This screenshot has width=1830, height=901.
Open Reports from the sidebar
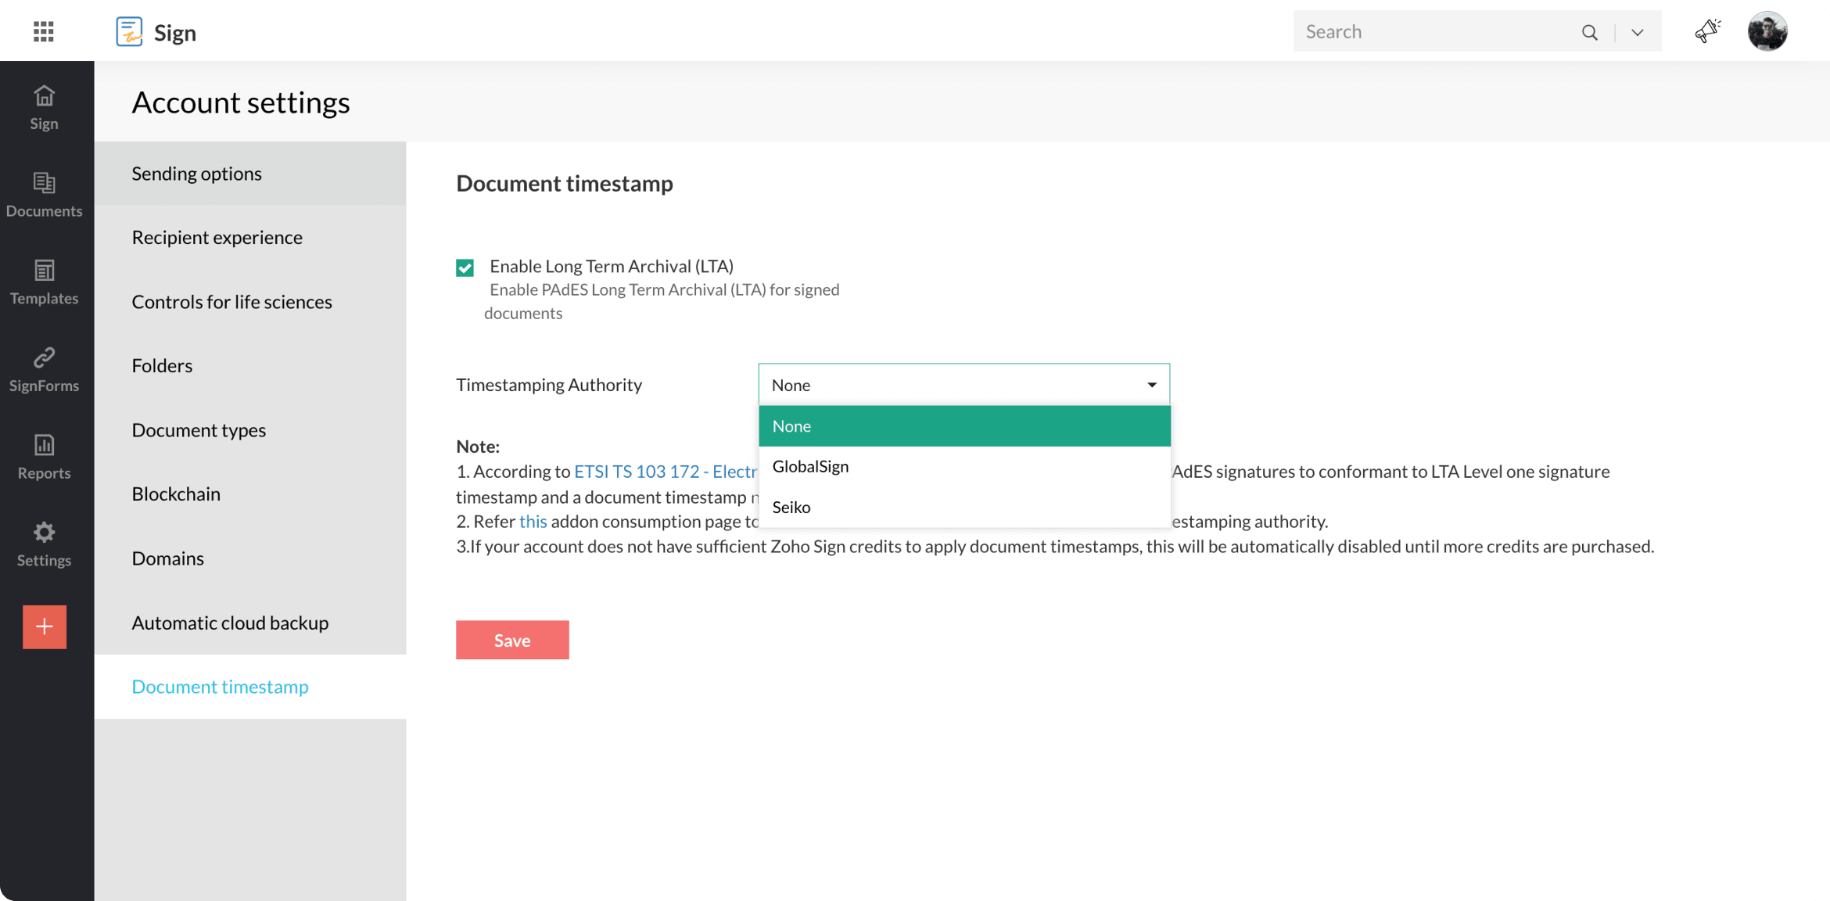coord(44,457)
